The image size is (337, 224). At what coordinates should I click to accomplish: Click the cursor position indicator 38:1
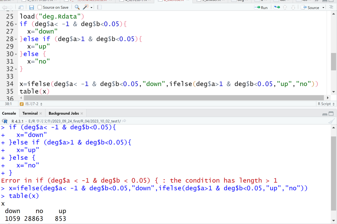point(8,104)
